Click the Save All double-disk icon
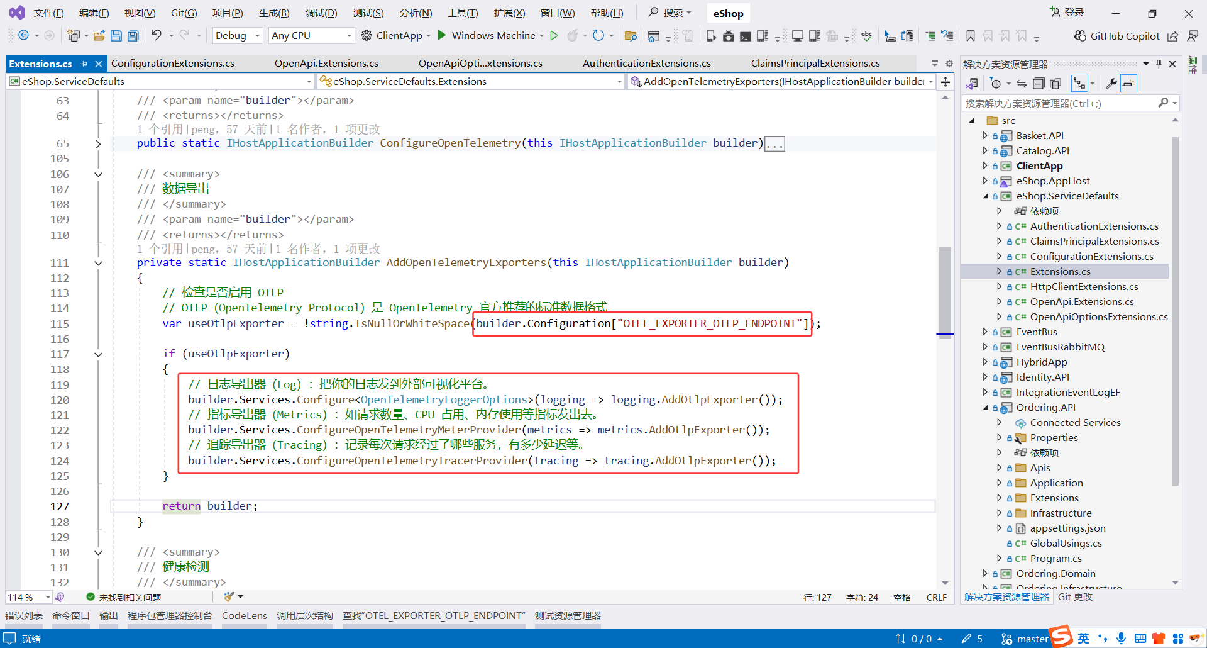The image size is (1207, 648). tap(133, 36)
